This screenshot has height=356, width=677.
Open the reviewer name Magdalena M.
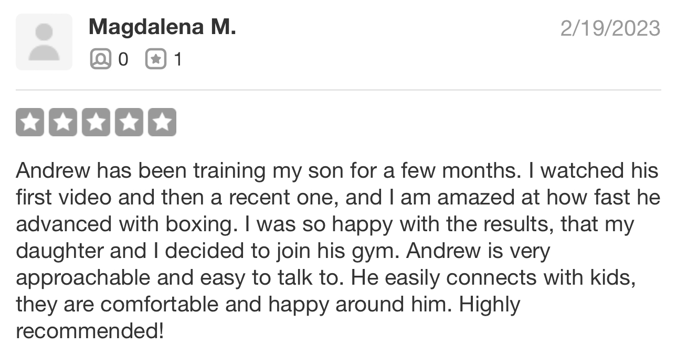pyautogui.click(x=162, y=27)
